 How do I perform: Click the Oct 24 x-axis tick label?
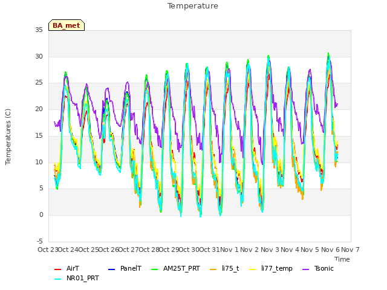(x=68, y=250)
